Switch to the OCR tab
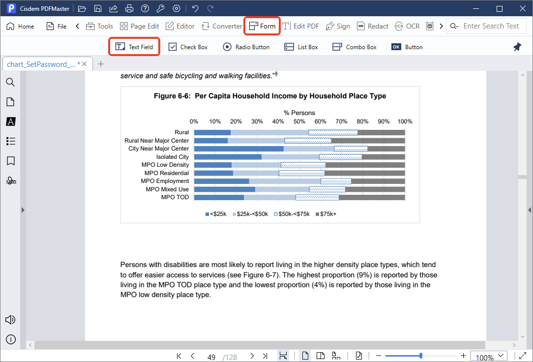Viewport: 533px width, 362px height. pos(407,26)
